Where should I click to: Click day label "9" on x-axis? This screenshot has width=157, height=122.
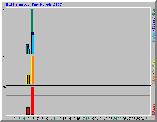coord(47,119)
